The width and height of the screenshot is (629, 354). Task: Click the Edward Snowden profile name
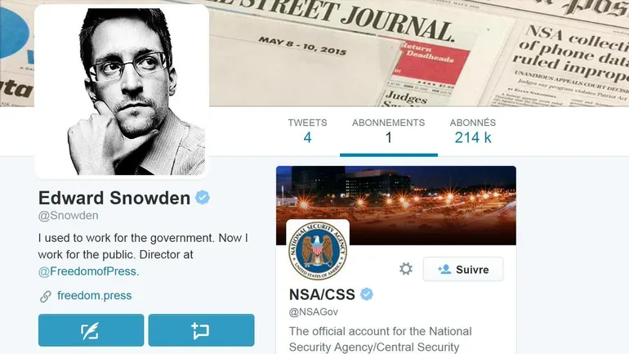[114, 198]
